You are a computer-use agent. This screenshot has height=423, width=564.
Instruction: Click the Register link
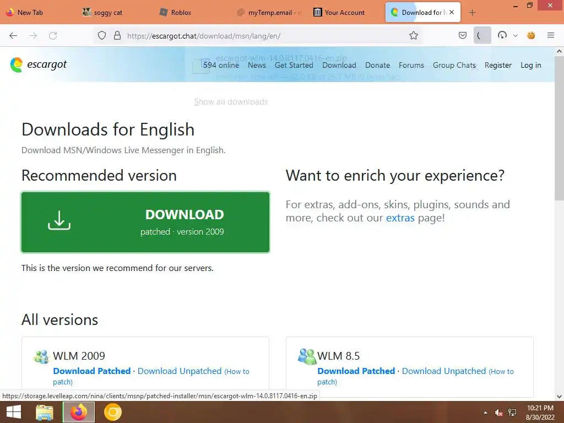[498, 65]
